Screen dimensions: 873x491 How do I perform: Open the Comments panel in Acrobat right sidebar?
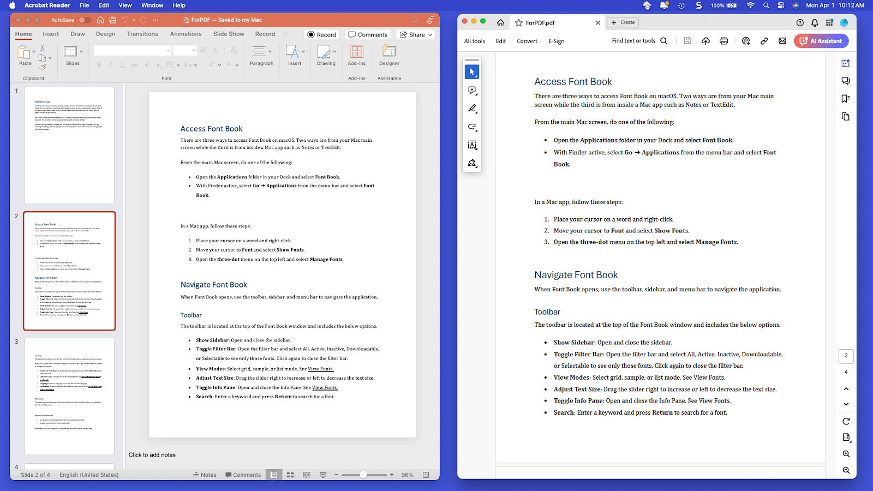click(x=846, y=81)
